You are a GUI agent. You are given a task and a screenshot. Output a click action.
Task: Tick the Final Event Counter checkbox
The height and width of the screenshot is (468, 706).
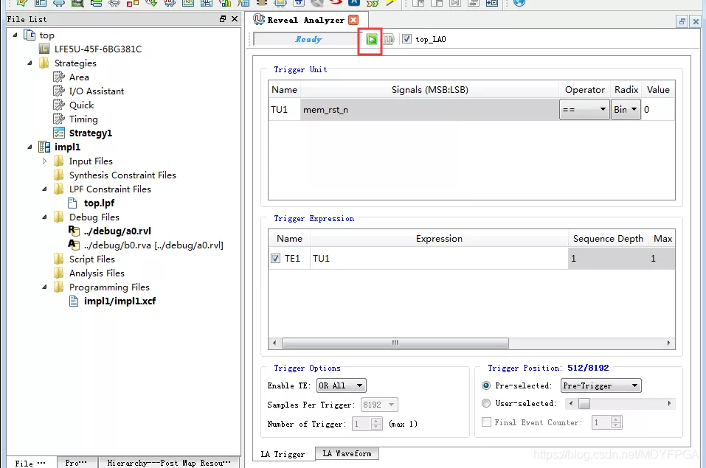click(x=486, y=422)
